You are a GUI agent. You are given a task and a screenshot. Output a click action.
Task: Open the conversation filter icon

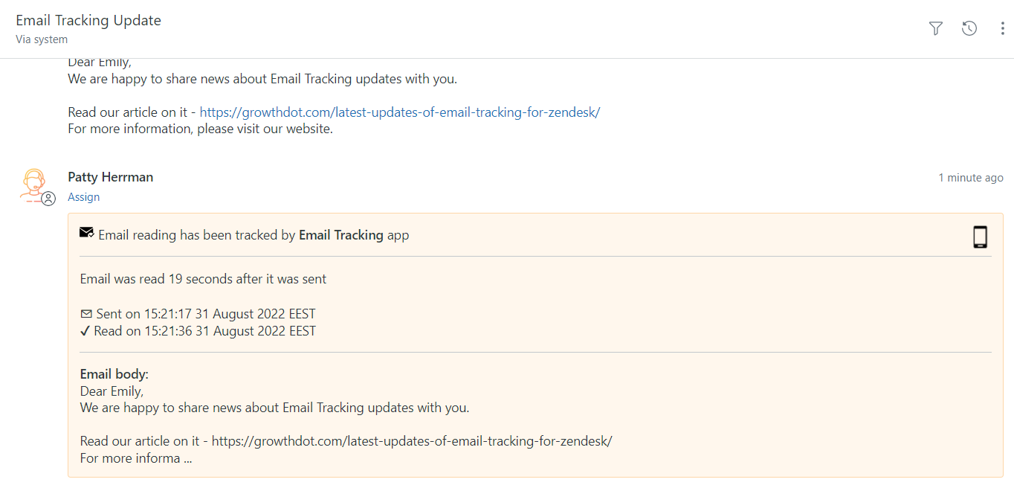pos(936,28)
